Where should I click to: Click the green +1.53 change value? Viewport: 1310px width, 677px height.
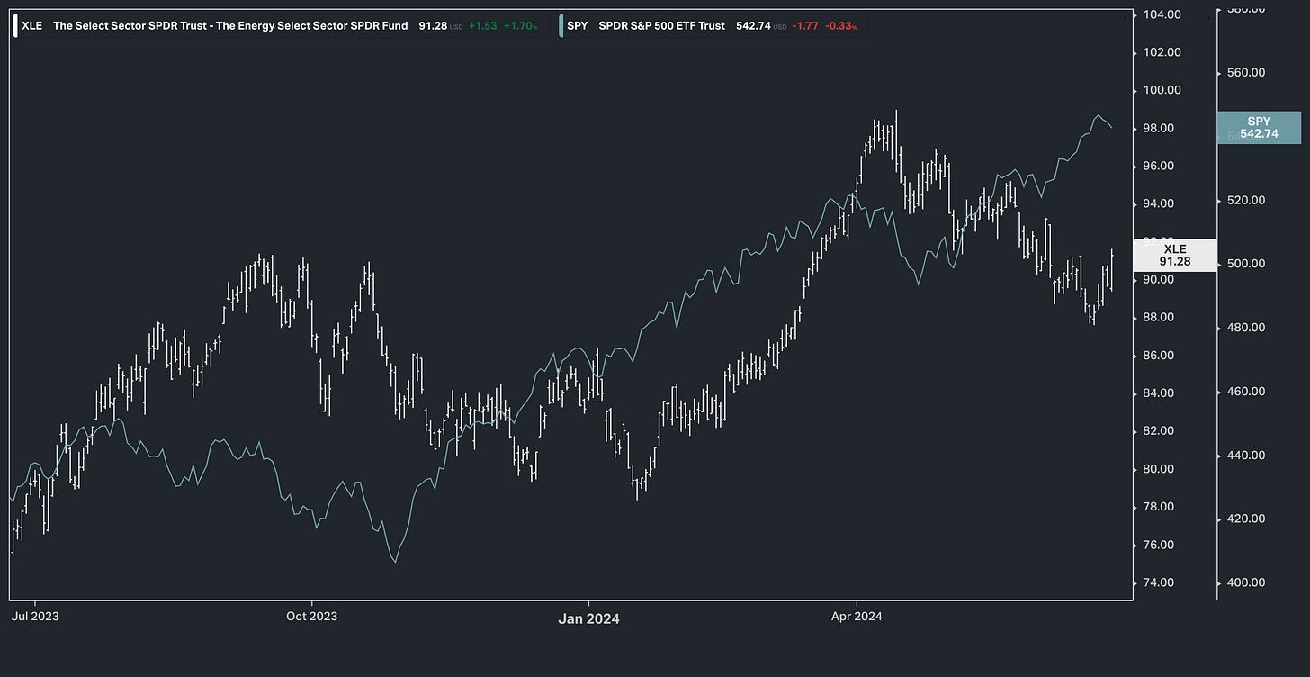483,26
